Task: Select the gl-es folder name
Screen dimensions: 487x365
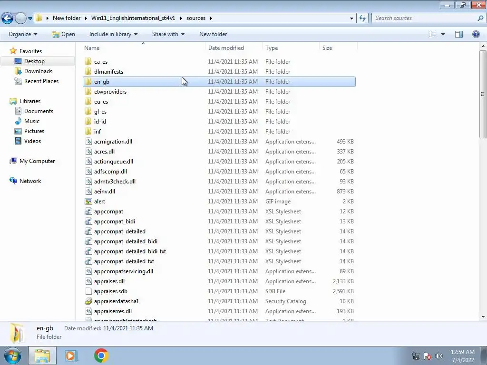Action: 100,111
